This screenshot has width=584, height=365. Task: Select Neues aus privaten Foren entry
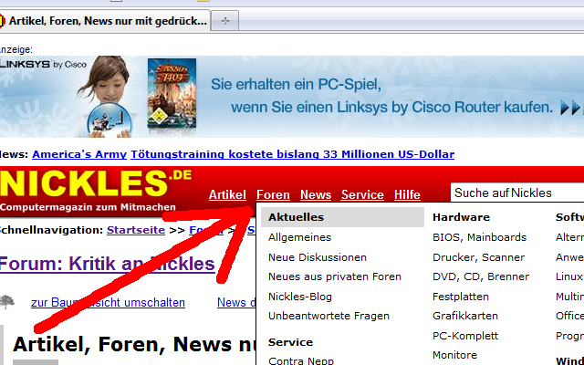click(335, 276)
